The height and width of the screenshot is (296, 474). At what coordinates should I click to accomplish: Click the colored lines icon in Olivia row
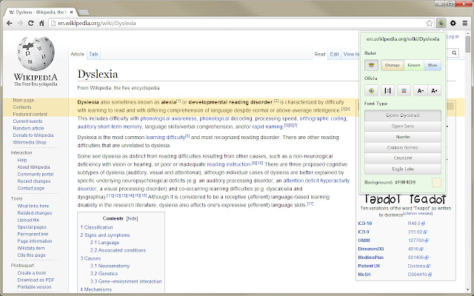click(404, 90)
